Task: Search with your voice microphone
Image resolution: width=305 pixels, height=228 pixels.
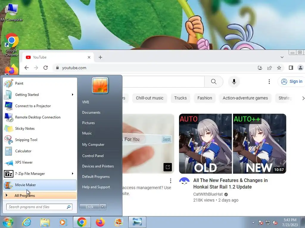Action: pyautogui.click(x=234, y=82)
